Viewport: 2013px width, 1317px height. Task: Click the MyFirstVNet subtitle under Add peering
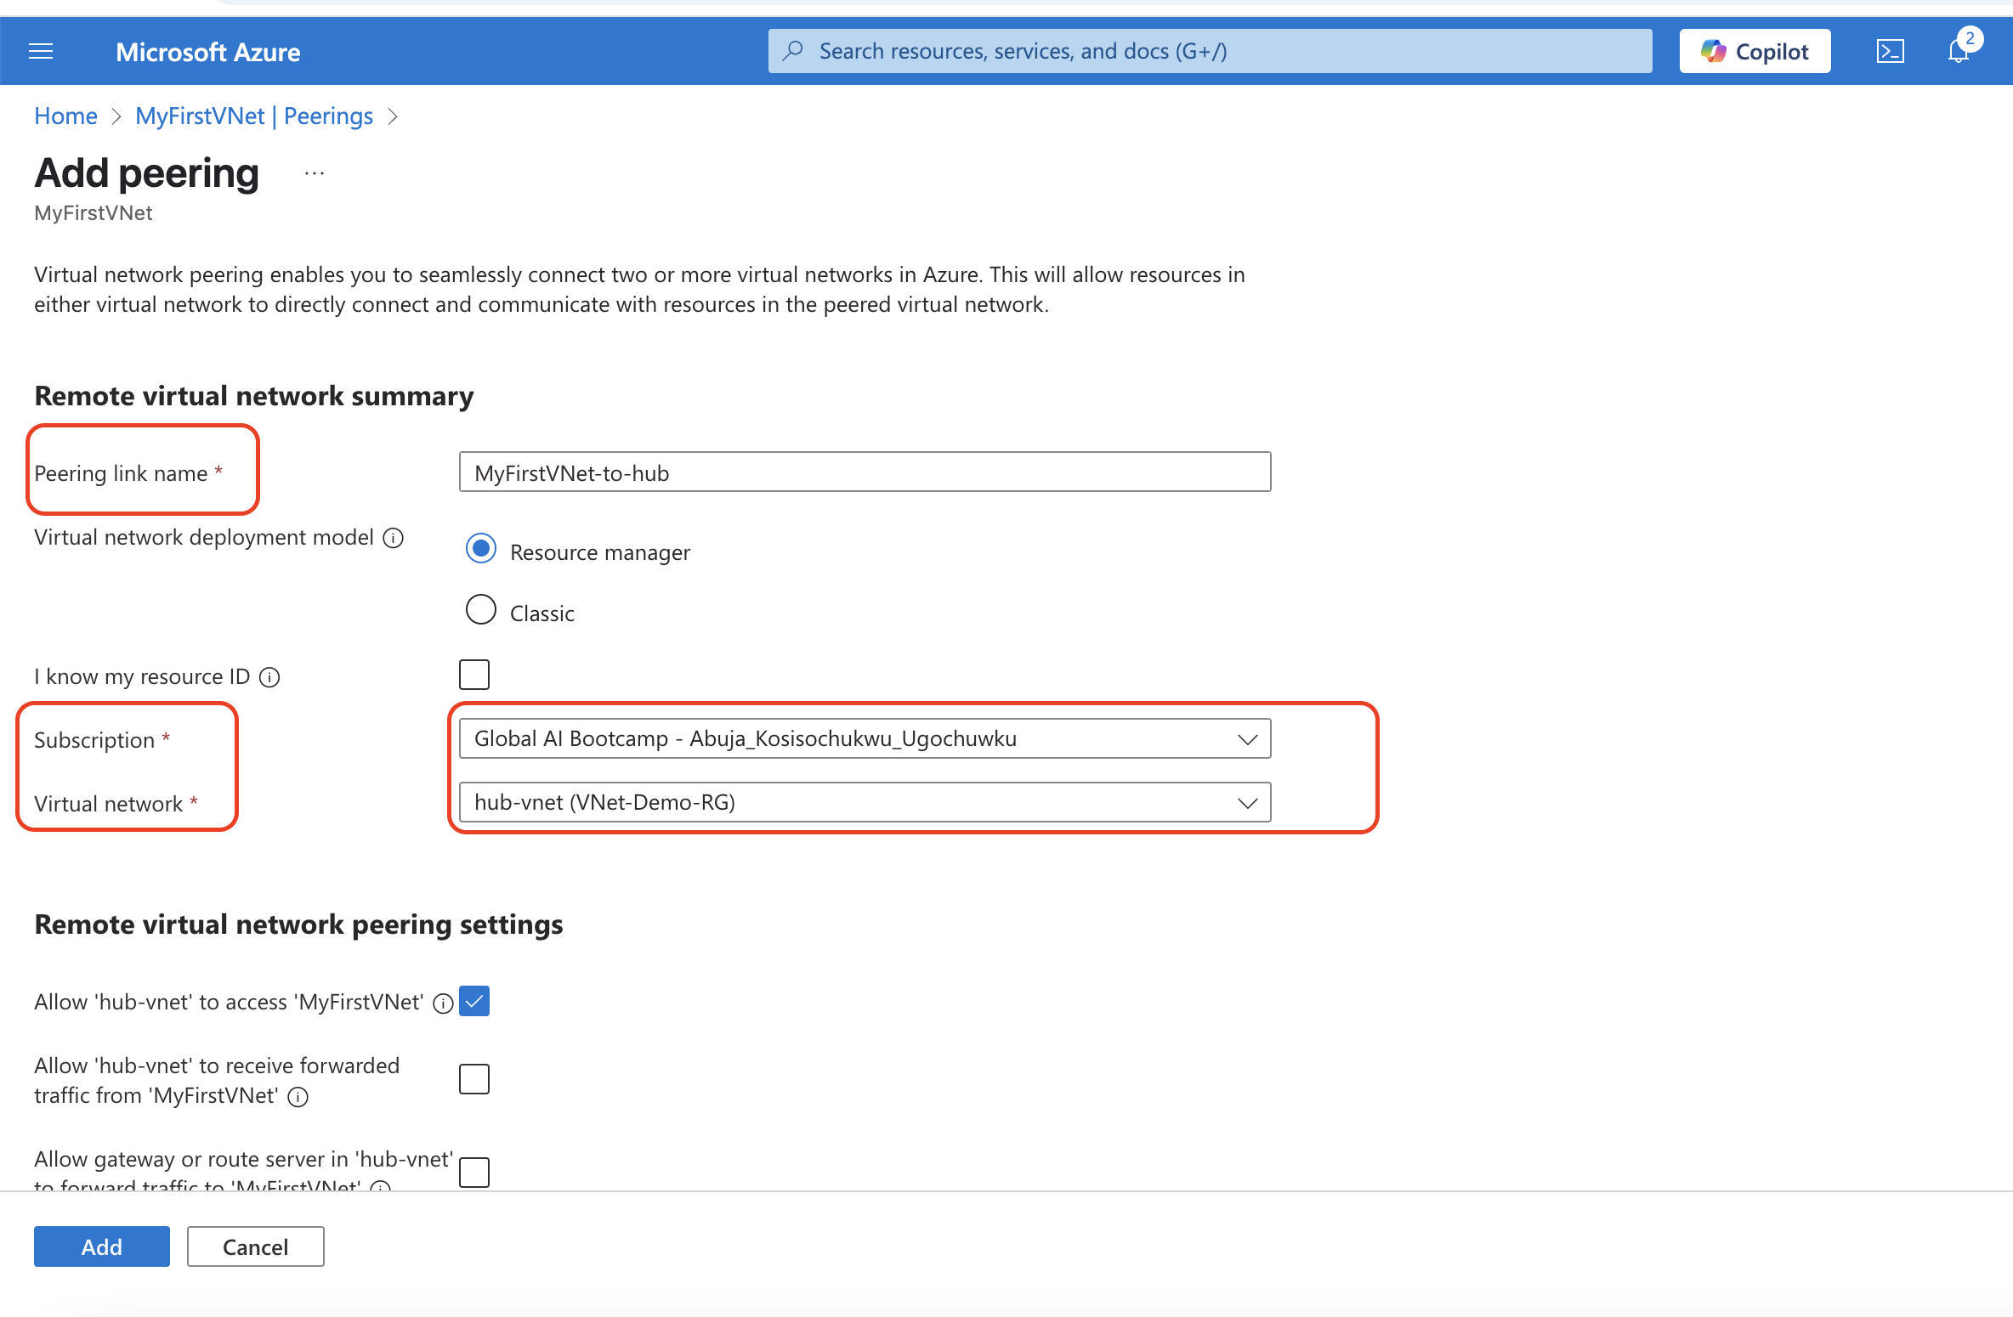pos(94,213)
